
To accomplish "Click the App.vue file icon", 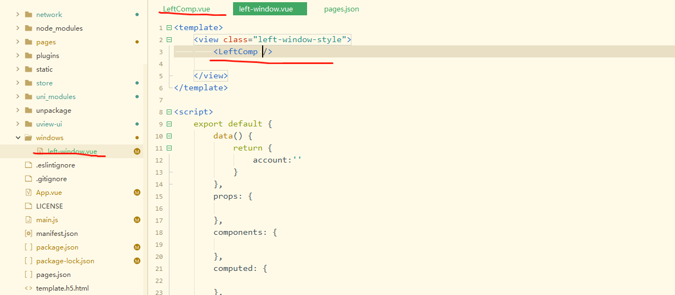I will tap(29, 193).
